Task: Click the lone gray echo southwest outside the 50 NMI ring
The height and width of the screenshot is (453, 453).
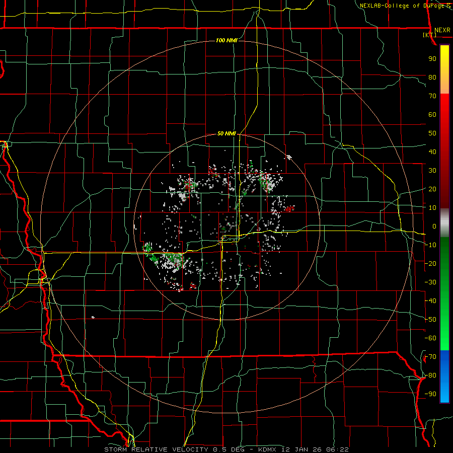Action: pyautogui.click(x=93, y=317)
